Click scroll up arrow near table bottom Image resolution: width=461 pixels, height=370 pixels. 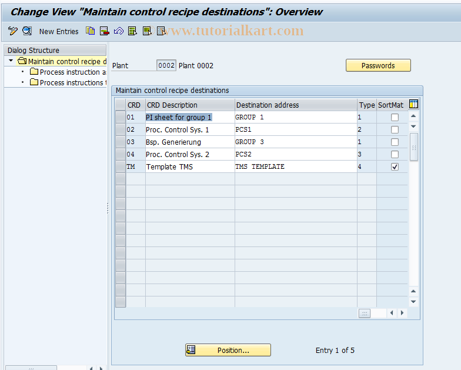(x=413, y=291)
